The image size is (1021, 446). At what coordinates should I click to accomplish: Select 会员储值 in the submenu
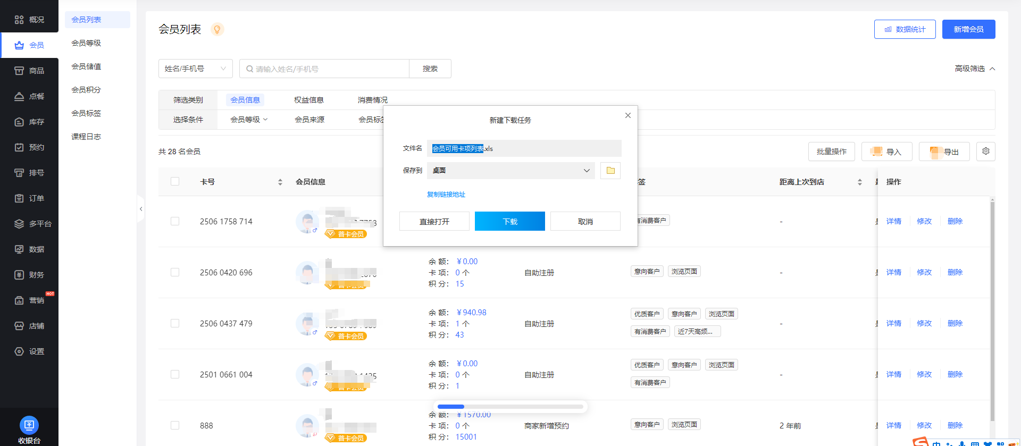pyautogui.click(x=86, y=66)
